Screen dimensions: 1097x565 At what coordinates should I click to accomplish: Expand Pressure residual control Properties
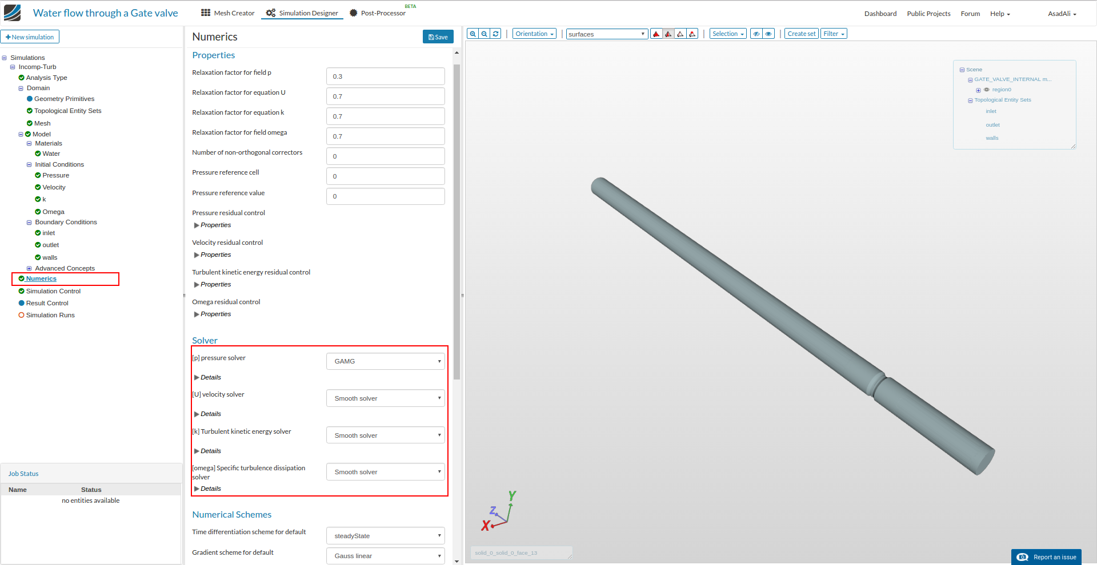tap(213, 225)
